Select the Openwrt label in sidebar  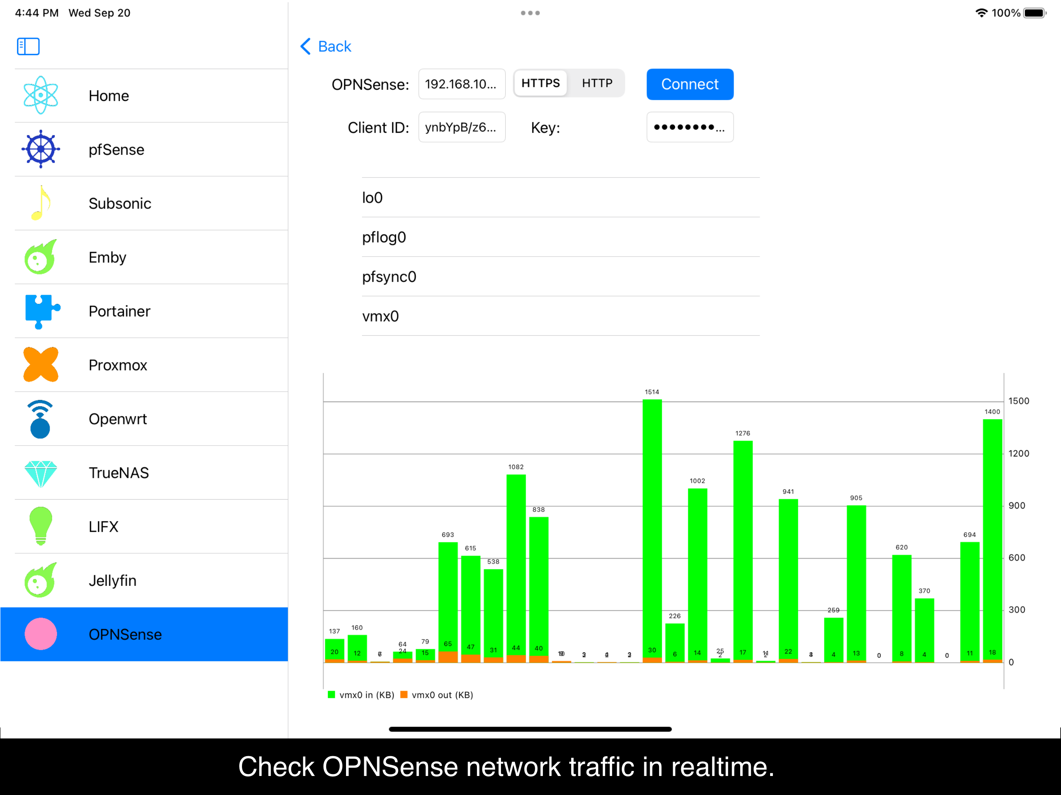point(118,419)
